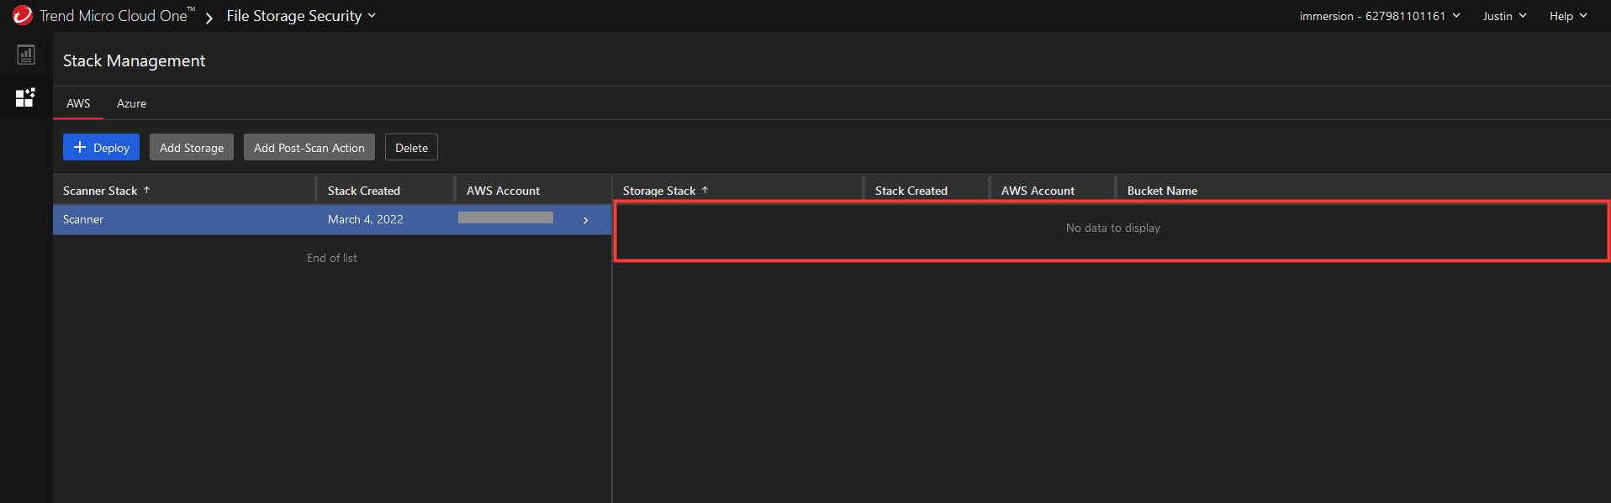Screen dimensions: 1611x503
Task: Open the dashboard chart icon in sidebar
Action: coord(26,55)
